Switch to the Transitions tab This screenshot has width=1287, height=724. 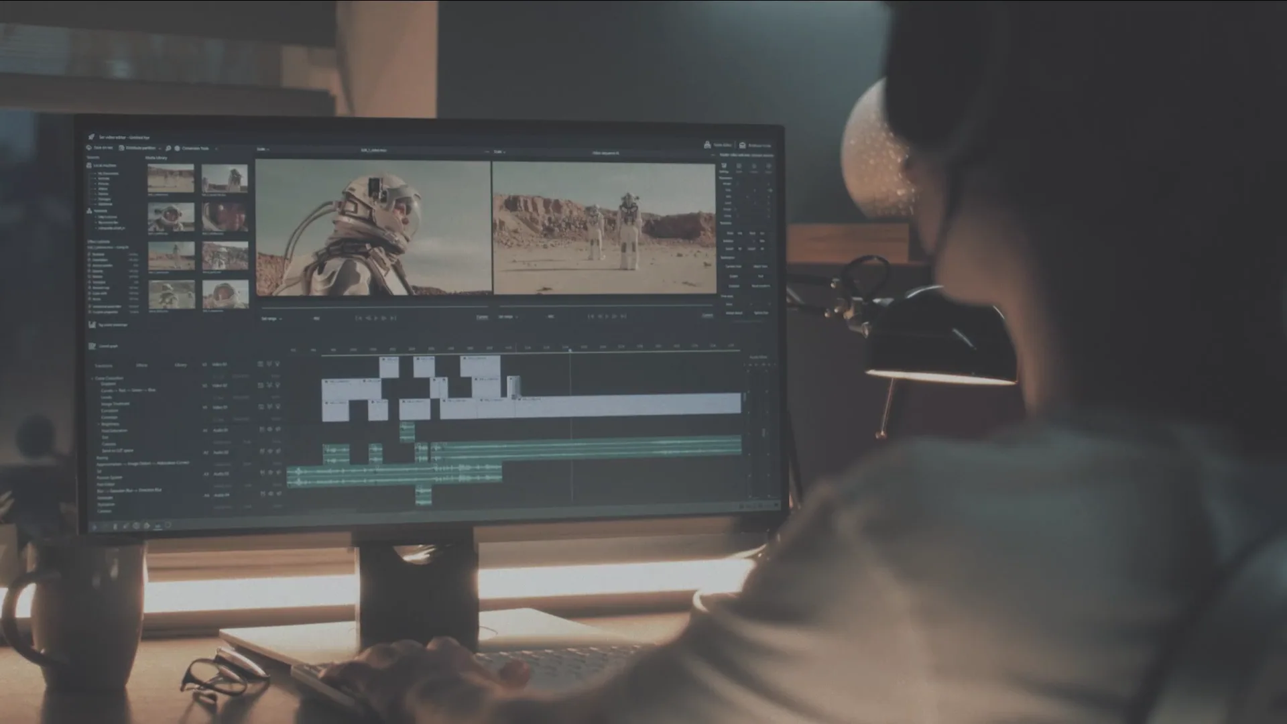[104, 366]
